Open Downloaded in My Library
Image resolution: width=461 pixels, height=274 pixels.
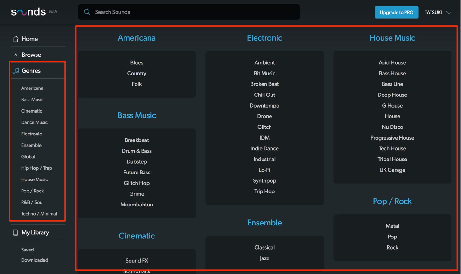click(35, 260)
